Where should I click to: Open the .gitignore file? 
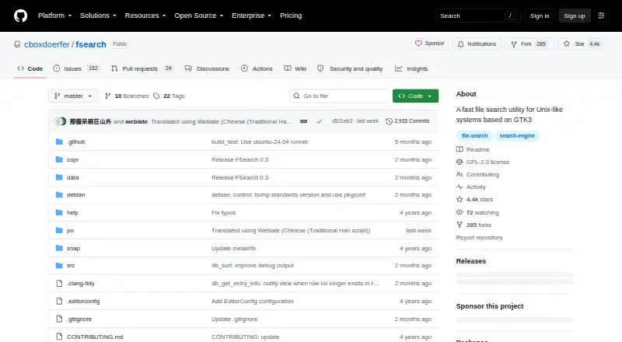pos(79,319)
